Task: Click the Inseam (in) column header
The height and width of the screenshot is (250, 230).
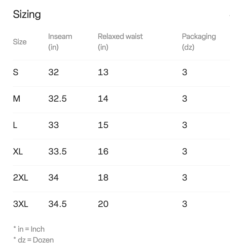Action: pos(60,42)
